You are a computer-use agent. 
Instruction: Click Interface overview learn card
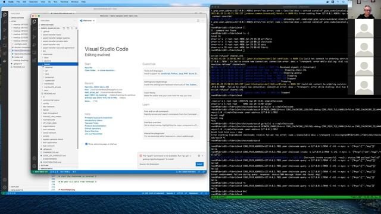point(171,124)
